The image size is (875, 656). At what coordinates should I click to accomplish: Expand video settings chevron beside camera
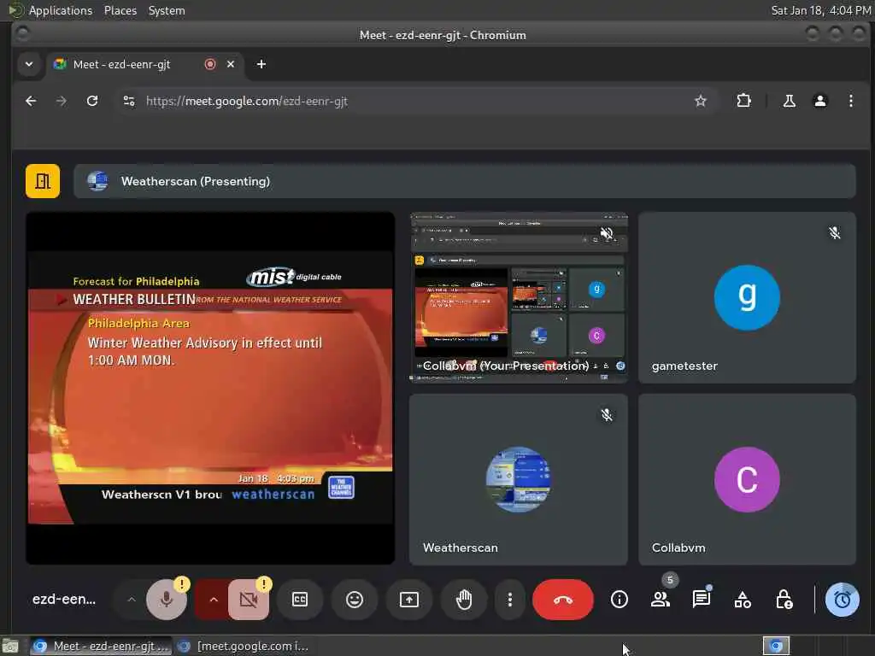(213, 600)
